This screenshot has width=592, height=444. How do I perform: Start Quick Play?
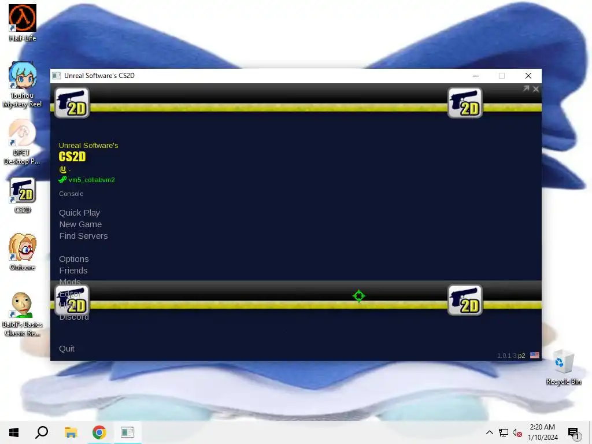pyautogui.click(x=79, y=213)
